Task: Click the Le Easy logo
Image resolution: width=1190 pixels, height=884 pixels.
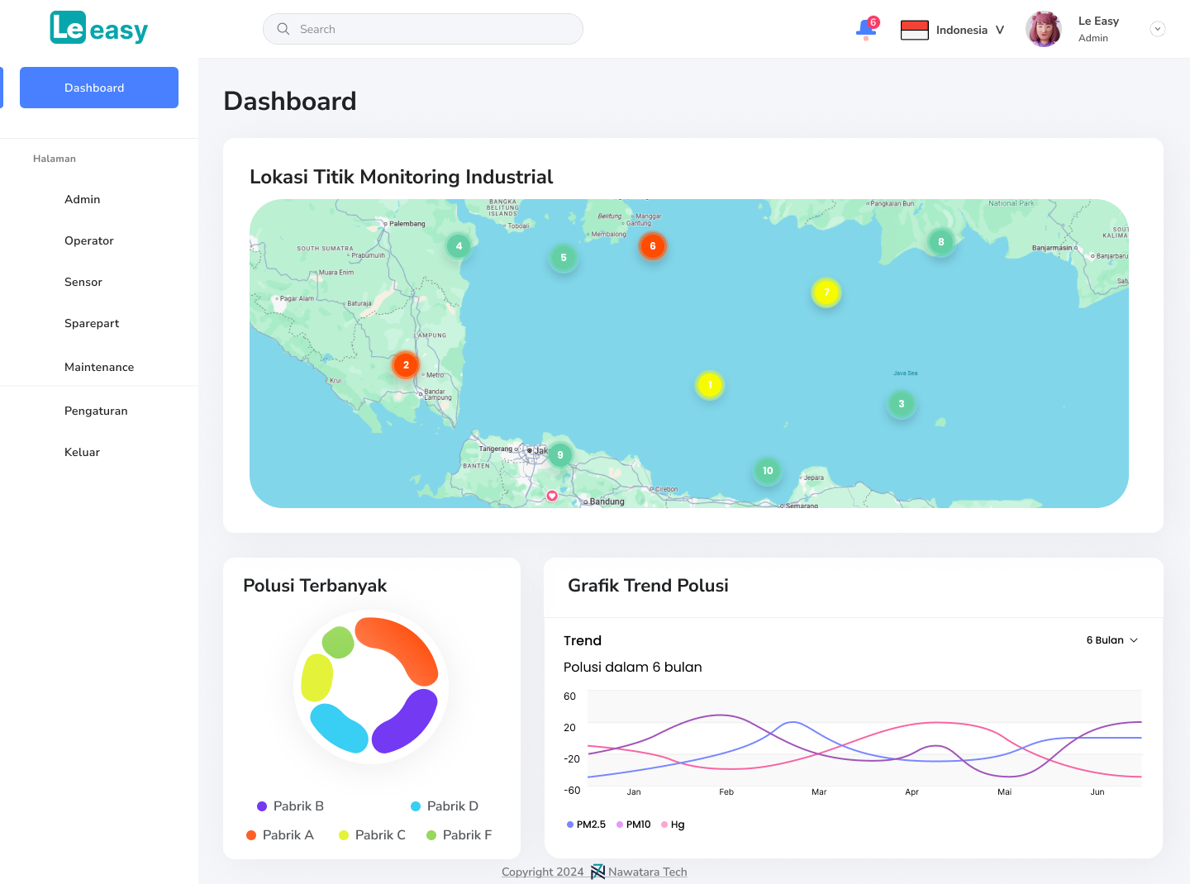Action: point(99,29)
